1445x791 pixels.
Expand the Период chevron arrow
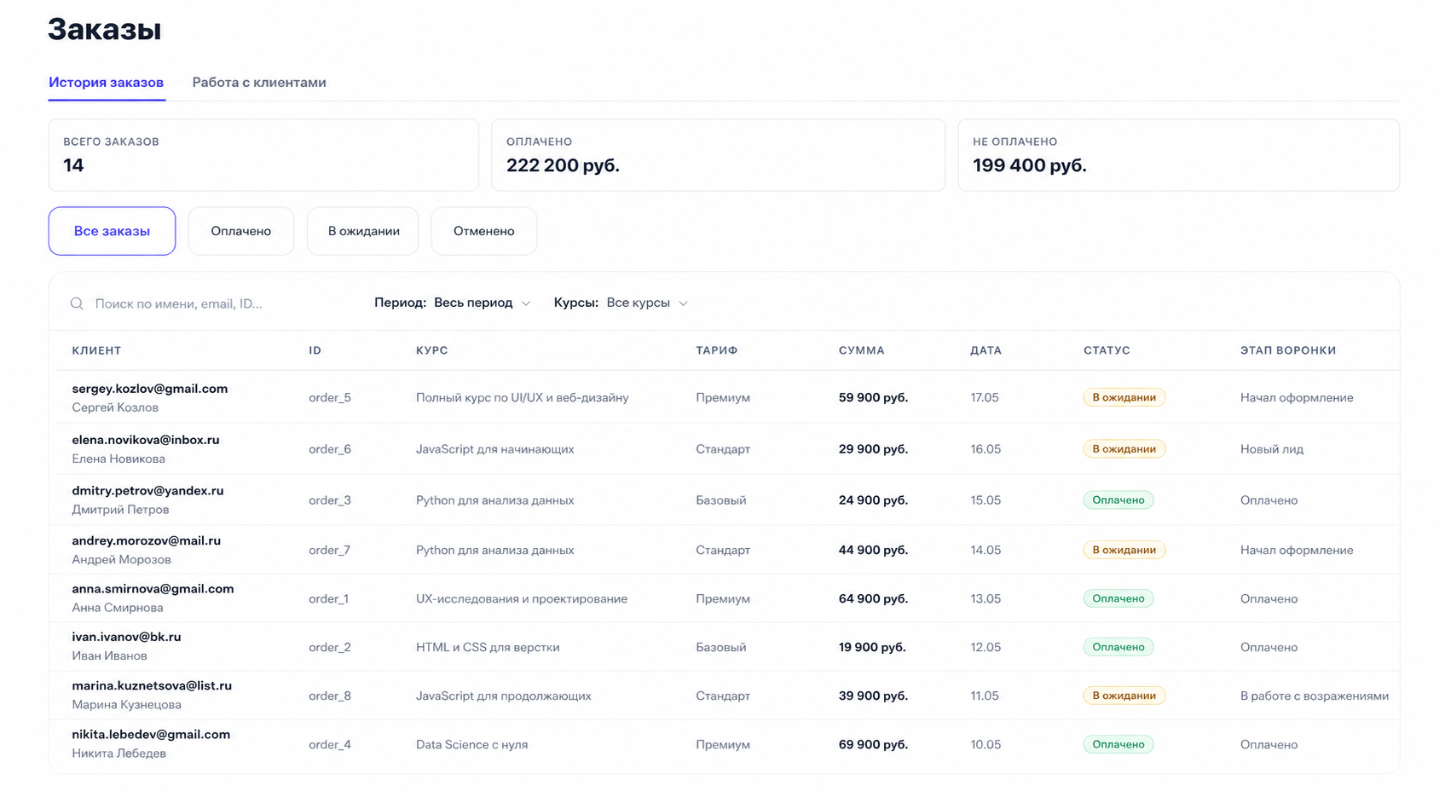click(x=526, y=303)
